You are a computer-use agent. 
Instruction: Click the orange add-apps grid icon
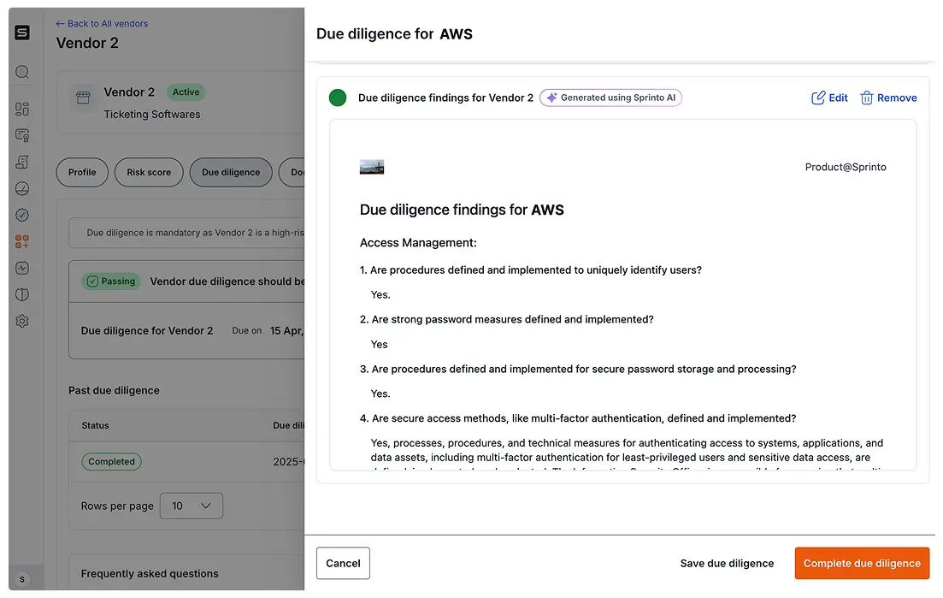[x=22, y=242]
